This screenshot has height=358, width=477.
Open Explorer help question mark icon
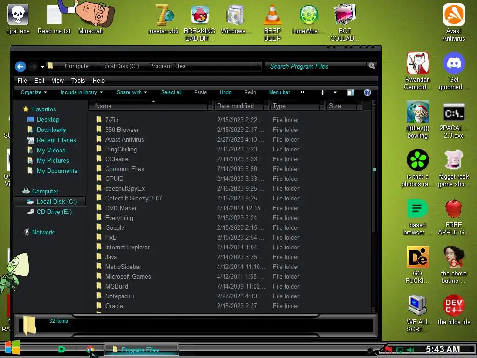367,93
